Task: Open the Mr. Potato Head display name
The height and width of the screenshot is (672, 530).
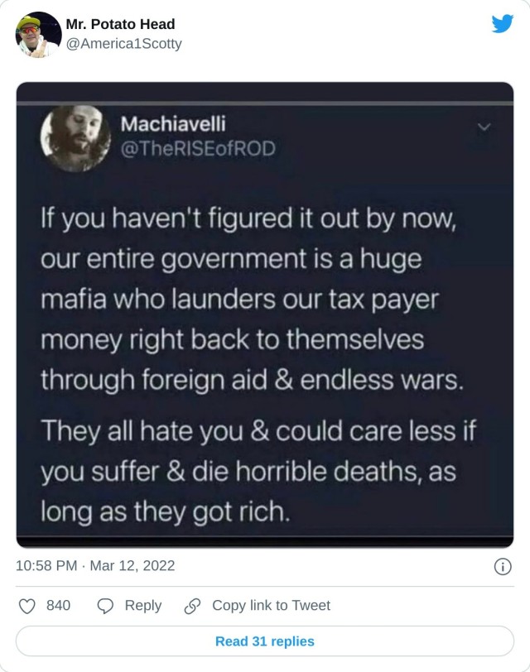Action: point(120,24)
